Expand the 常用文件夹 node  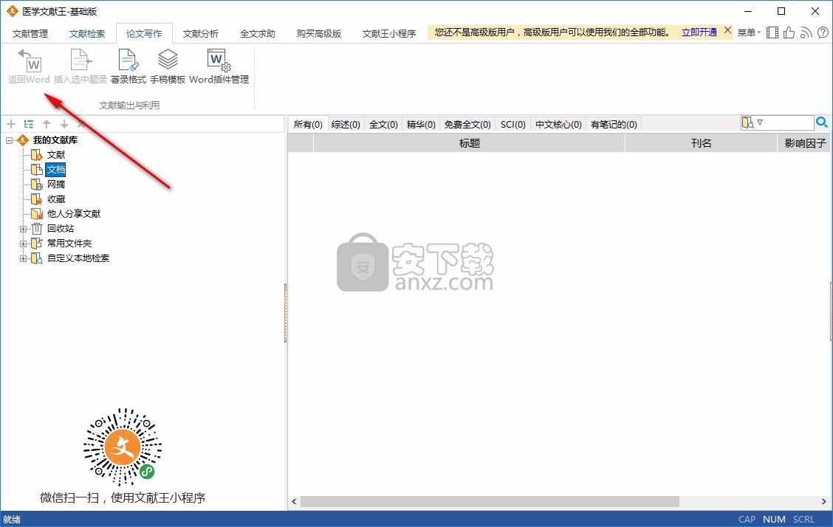pos(23,244)
